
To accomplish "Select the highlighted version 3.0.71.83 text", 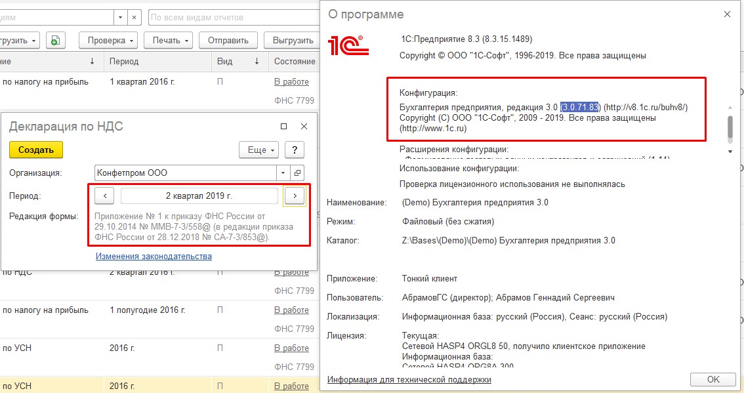I will pyautogui.click(x=580, y=107).
